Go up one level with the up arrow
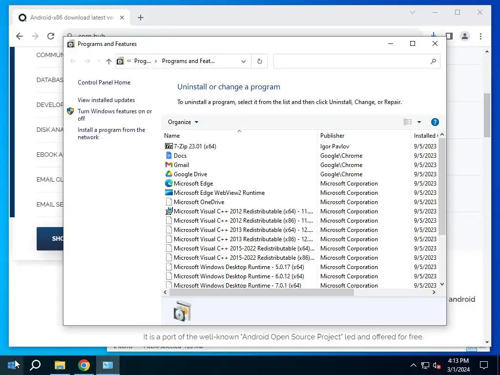Image resolution: width=500 pixels, height=375 pixels. tap(109, 61)
